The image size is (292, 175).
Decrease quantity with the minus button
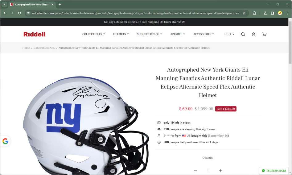coord(195,171)
